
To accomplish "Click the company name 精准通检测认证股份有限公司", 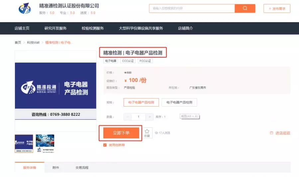I will pos(69,6).
